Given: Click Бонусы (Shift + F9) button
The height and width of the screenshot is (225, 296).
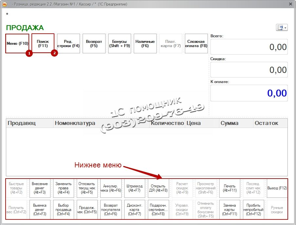Looking at the screenshot, I should [120, 43].
